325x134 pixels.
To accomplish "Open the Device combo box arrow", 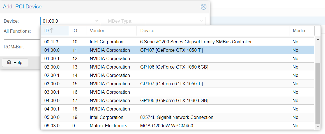I will tap(97, 21).
